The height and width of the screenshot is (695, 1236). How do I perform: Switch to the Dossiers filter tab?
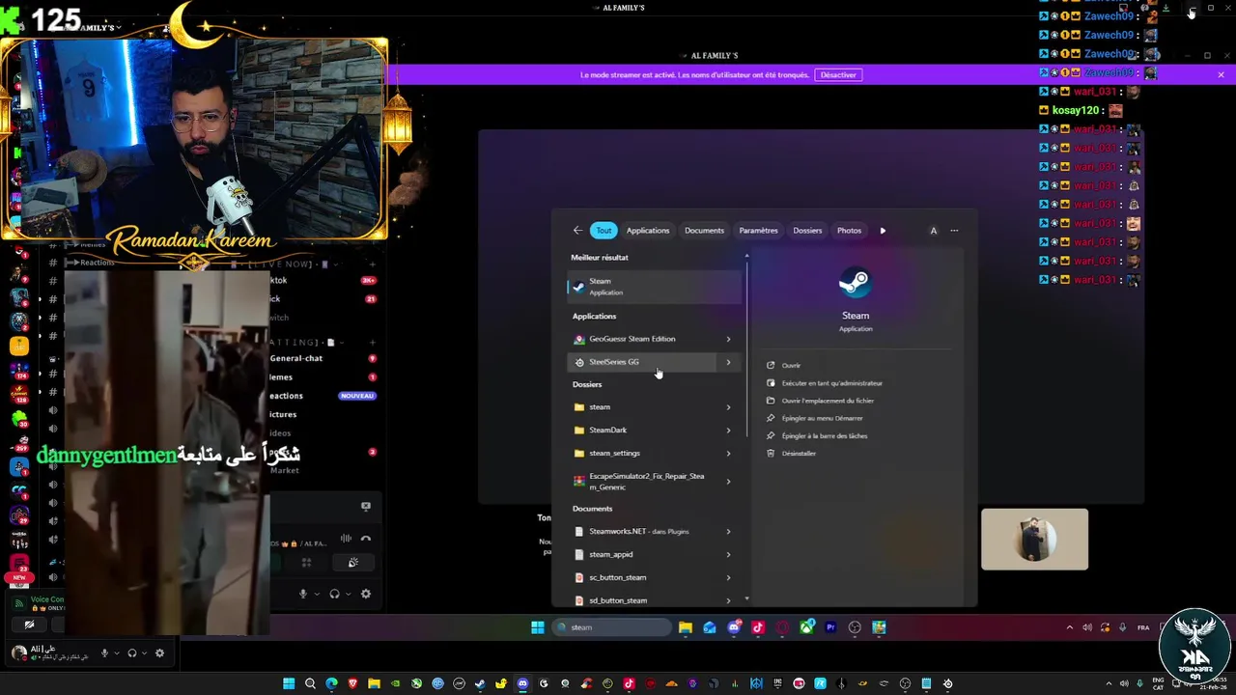coord(807,231)
